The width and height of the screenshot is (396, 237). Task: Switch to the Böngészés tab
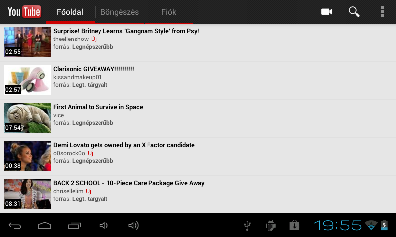pos(119,12)
